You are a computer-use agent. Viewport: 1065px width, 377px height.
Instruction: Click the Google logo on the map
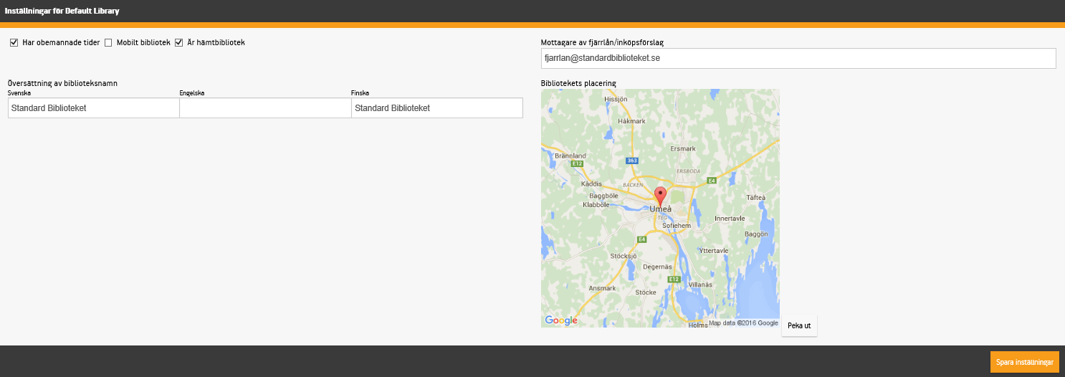click(x=560, y=320)
